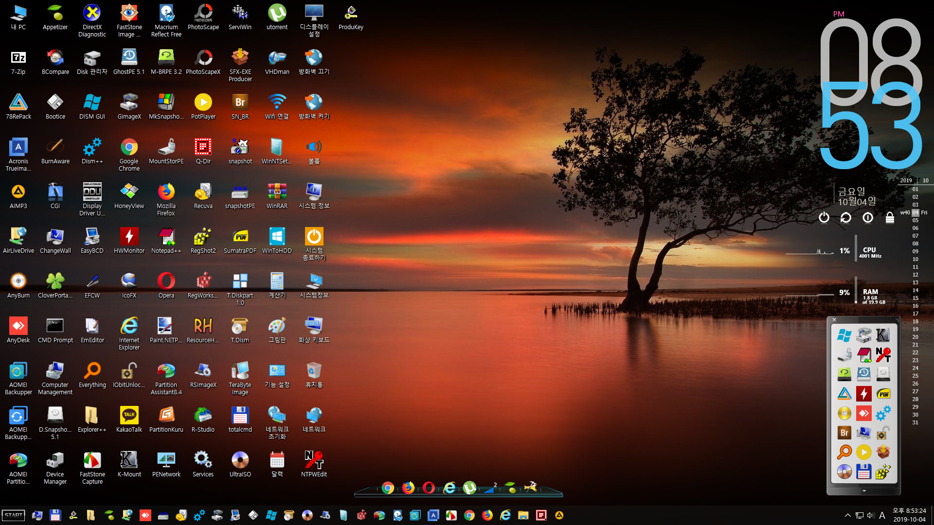Select the Mozilla Firefox desktop icon

[x=166, y=199]
